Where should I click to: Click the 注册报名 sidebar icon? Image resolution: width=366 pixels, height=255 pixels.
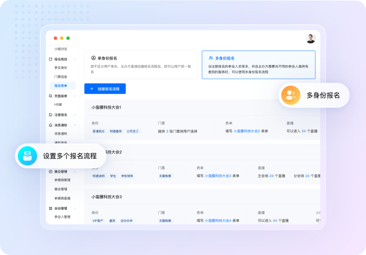pyautogui.click(x=50, y=115)
